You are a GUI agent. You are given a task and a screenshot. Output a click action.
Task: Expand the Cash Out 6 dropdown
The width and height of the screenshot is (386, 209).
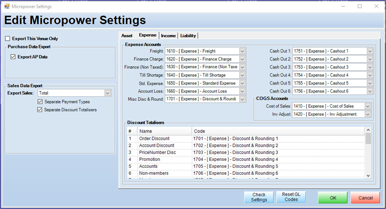tap(370, 91)
